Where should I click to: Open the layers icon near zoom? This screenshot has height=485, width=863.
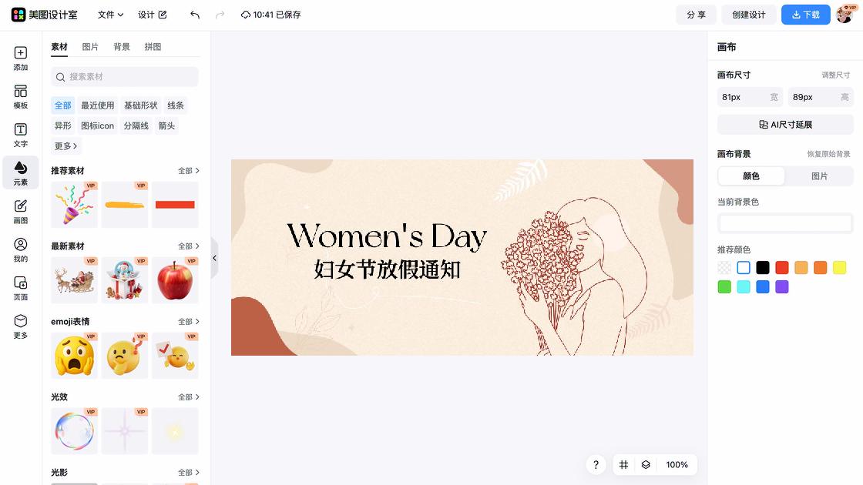point(646,465)
